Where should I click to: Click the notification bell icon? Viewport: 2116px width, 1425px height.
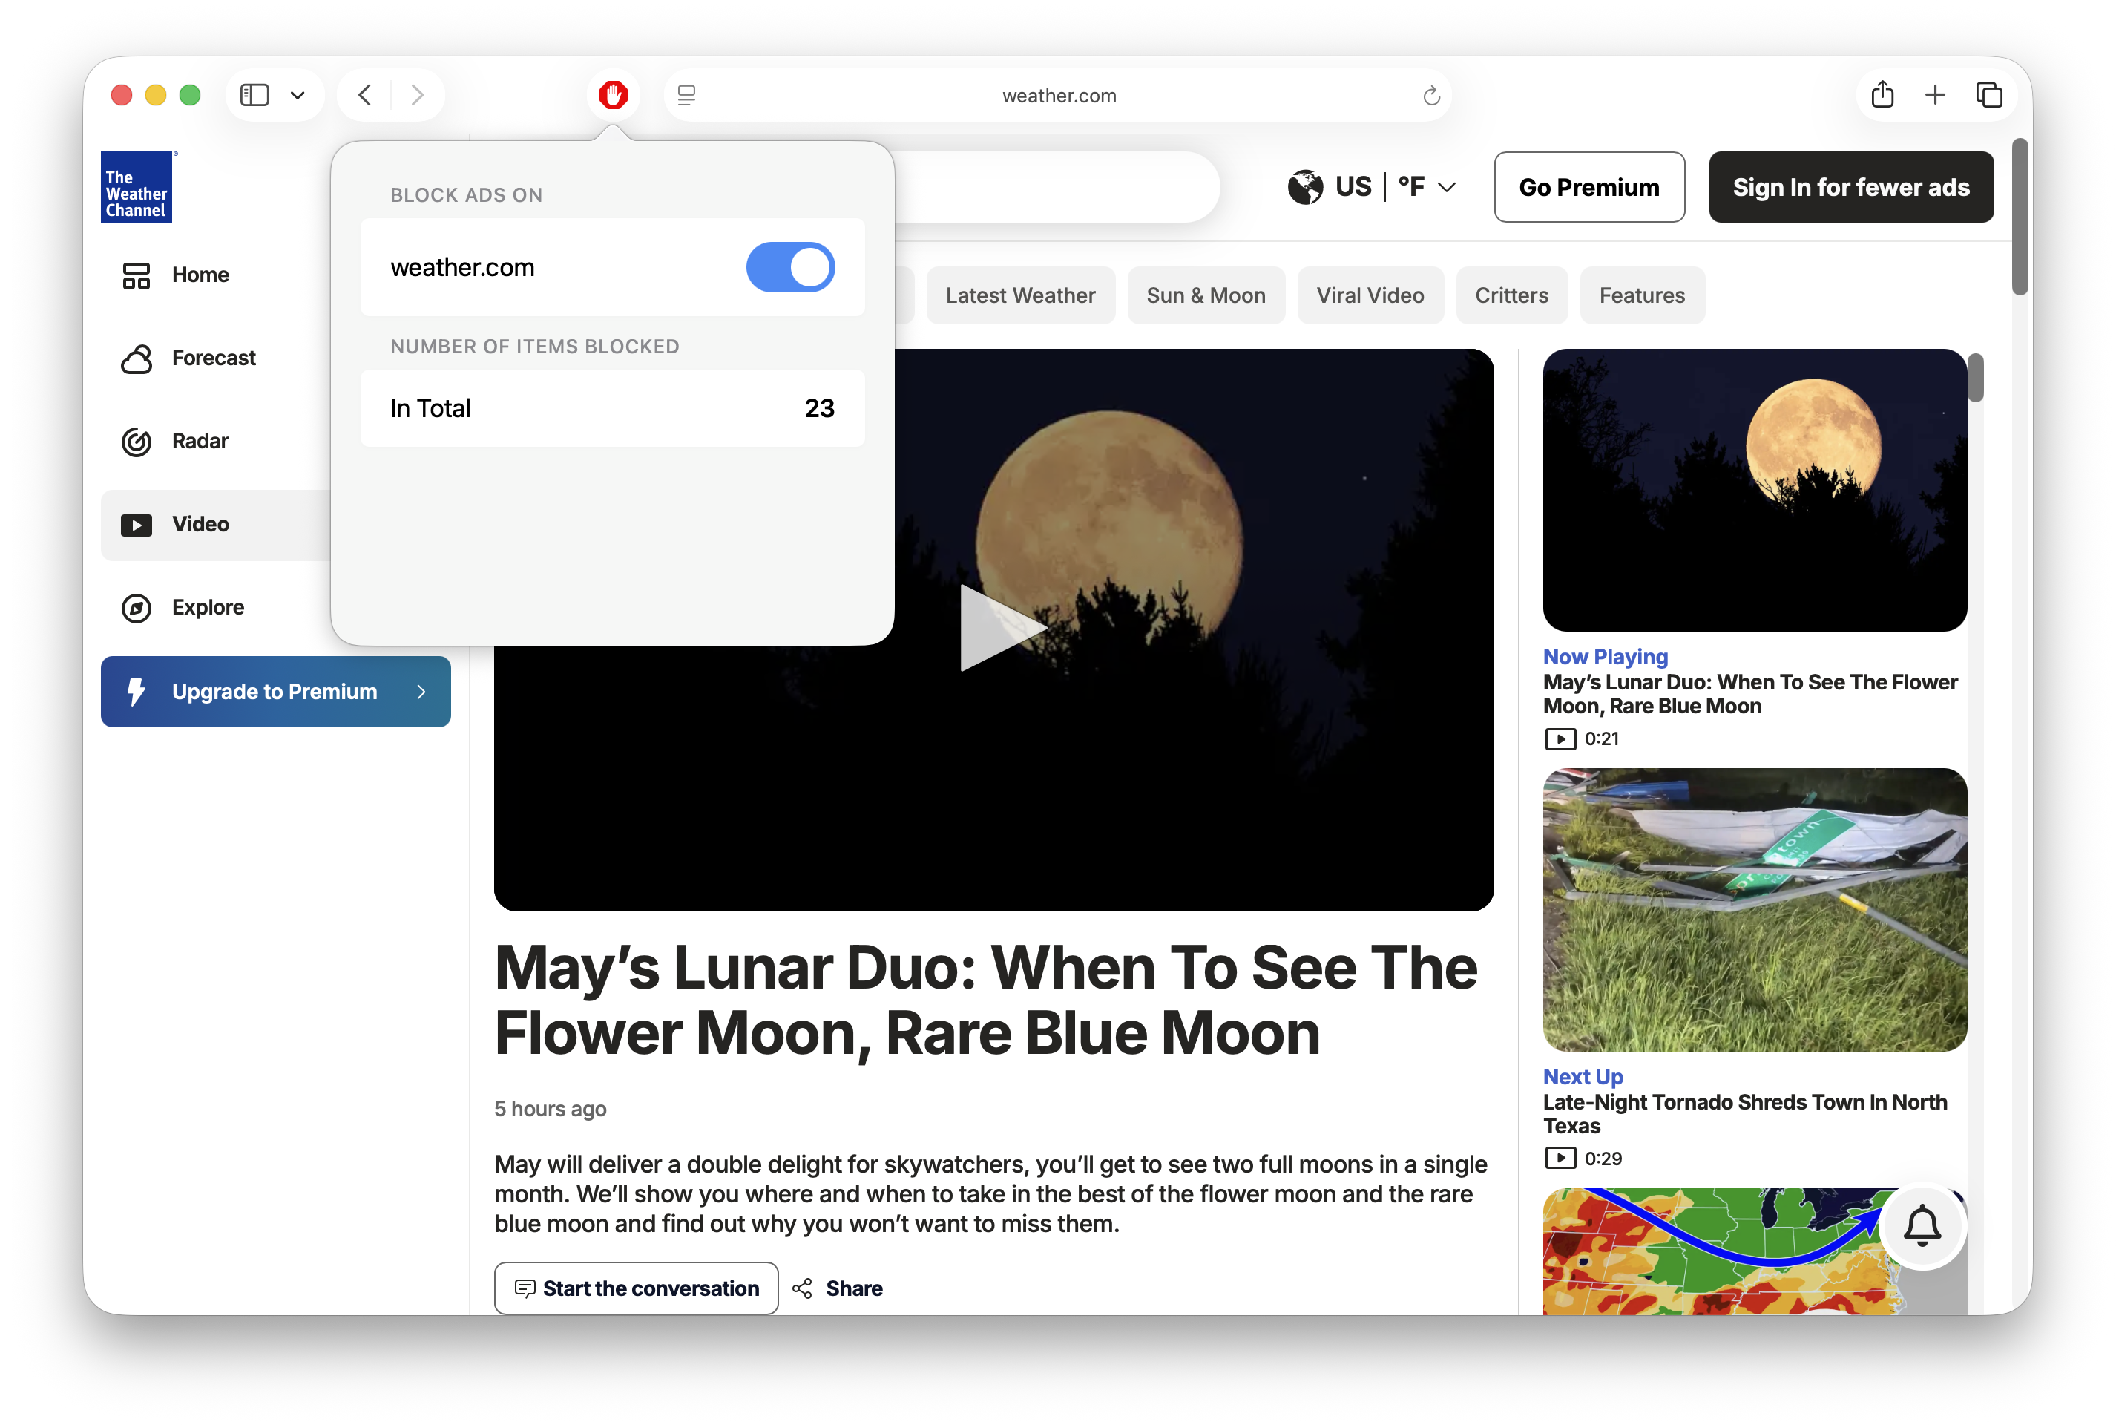point(1922,1227)
